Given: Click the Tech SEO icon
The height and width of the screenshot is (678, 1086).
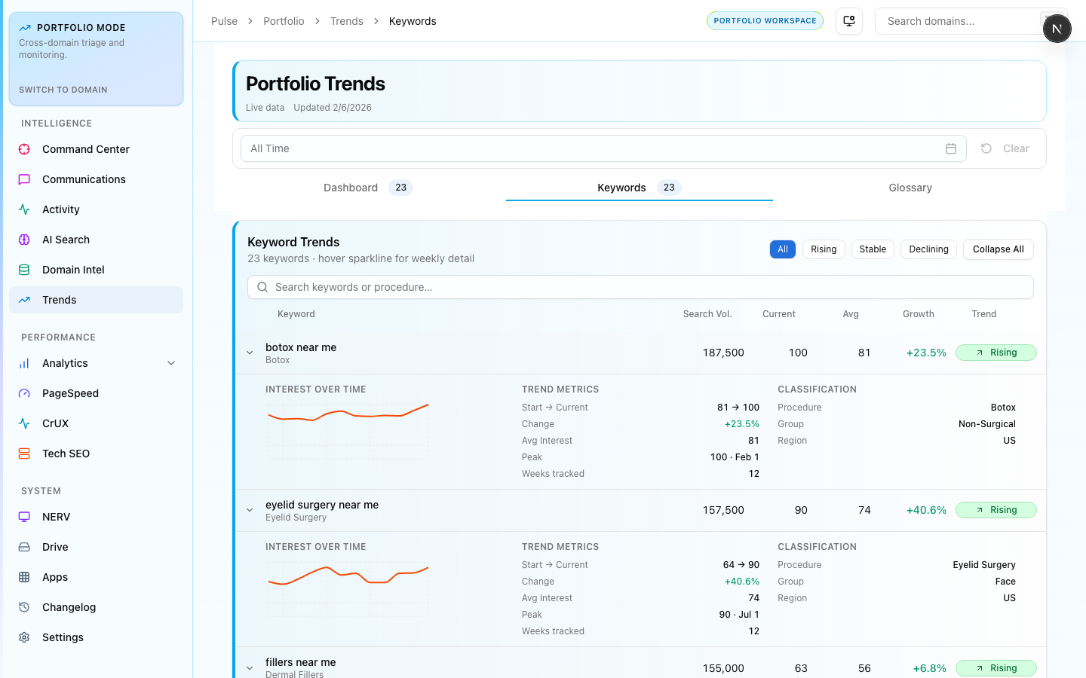Looking at the screenshot, I should pyautogui.click(x=24, y=454).
